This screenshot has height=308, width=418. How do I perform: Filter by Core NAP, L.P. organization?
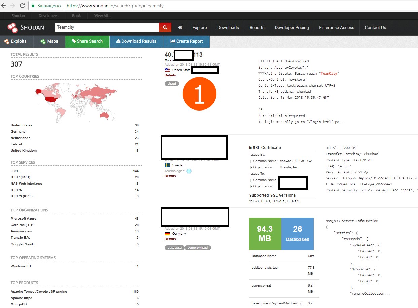22,225
